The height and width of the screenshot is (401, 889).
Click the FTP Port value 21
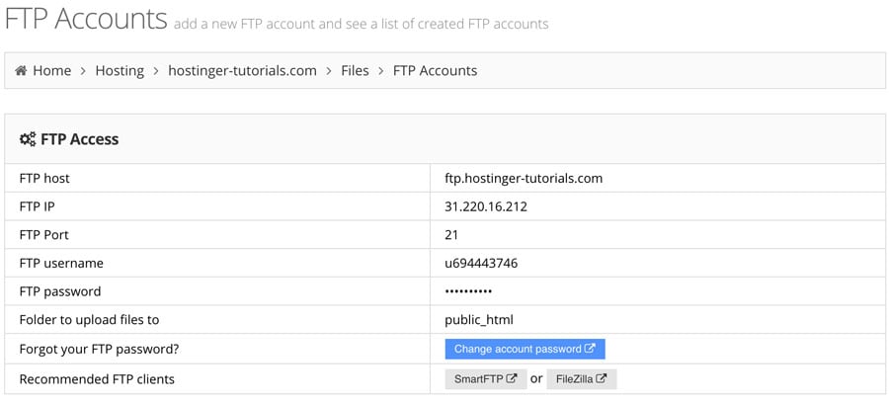pos(451,235)
